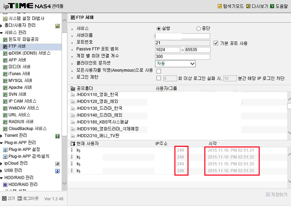Image resolution: width=291 pixels, height=213 pixels.
Task: Click the 다시보기 refresh icon
Action: tap(248, 6)
